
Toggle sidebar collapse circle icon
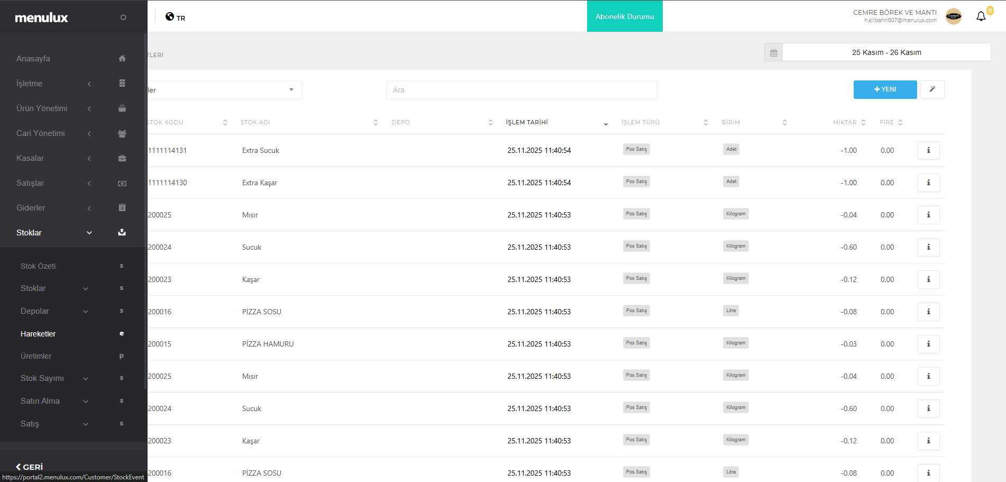coord(123,17)
